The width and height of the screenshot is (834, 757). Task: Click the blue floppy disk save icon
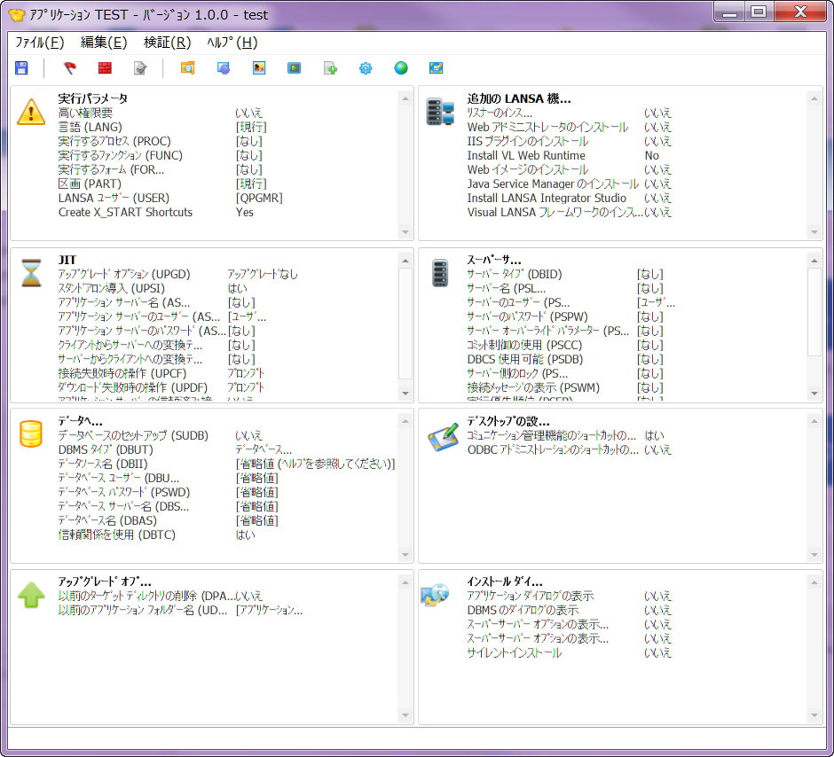click(x=22, y=68)
